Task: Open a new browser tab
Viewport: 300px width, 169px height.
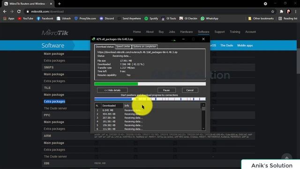Action: coord(60,4)
